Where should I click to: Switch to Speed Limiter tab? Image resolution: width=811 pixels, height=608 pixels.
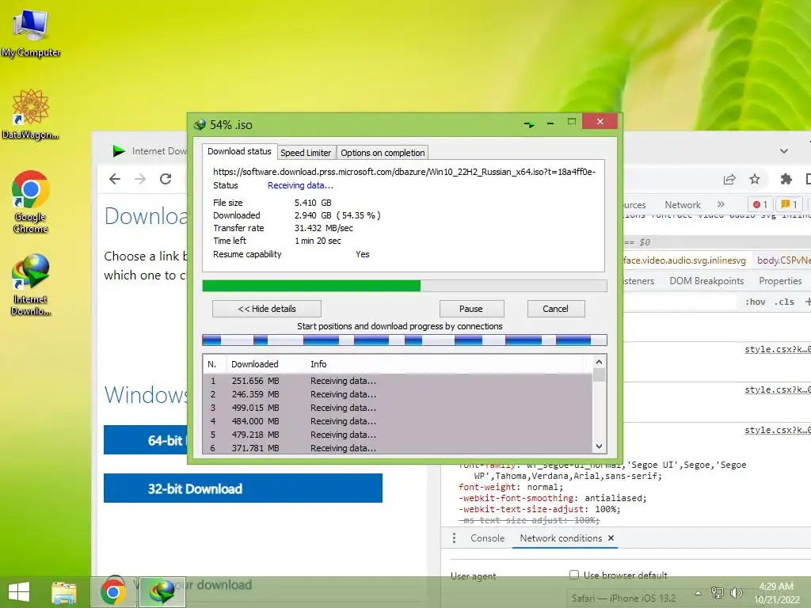pyautogui.click(x=306, y=153)
